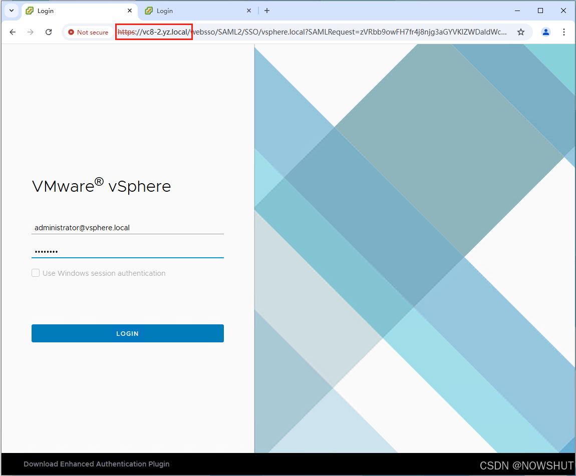Click the browser forward arrow
Image resolution: width=576 pixels, height=476 pixels.
coord(31,32)
